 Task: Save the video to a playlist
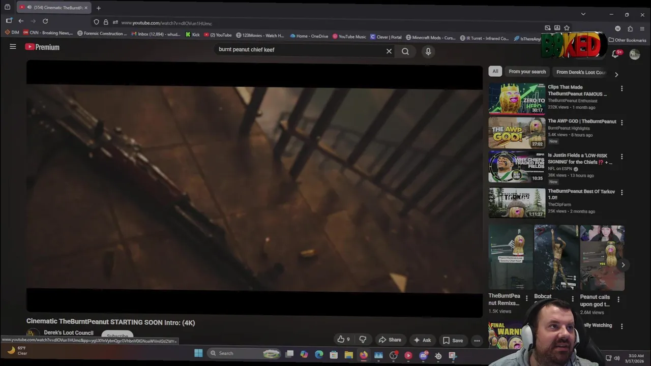click(x=453, y=341)
